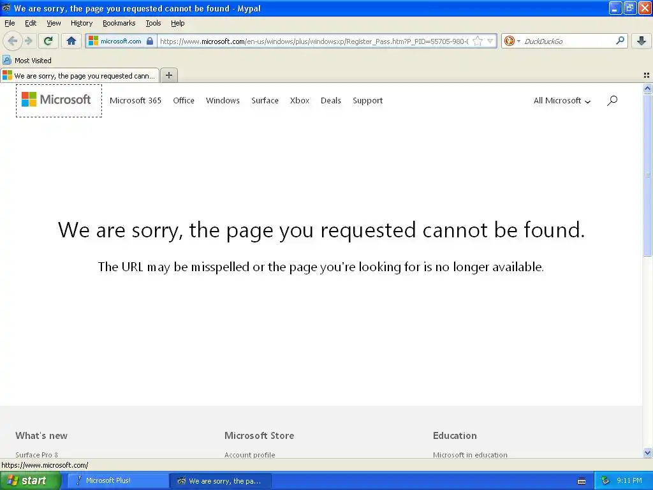The height and width of the screenshot is (490, 653).
Task: Click the Xbox nav link
Action: 300,100
